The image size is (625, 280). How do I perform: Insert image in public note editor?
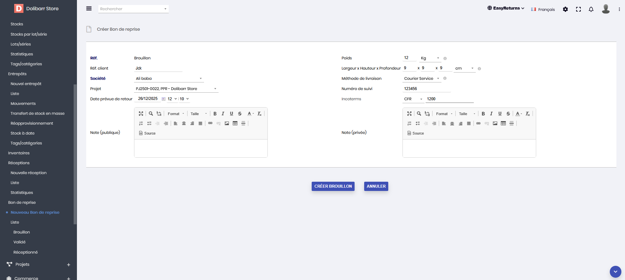pyautogui.click(x=227, y=123)
